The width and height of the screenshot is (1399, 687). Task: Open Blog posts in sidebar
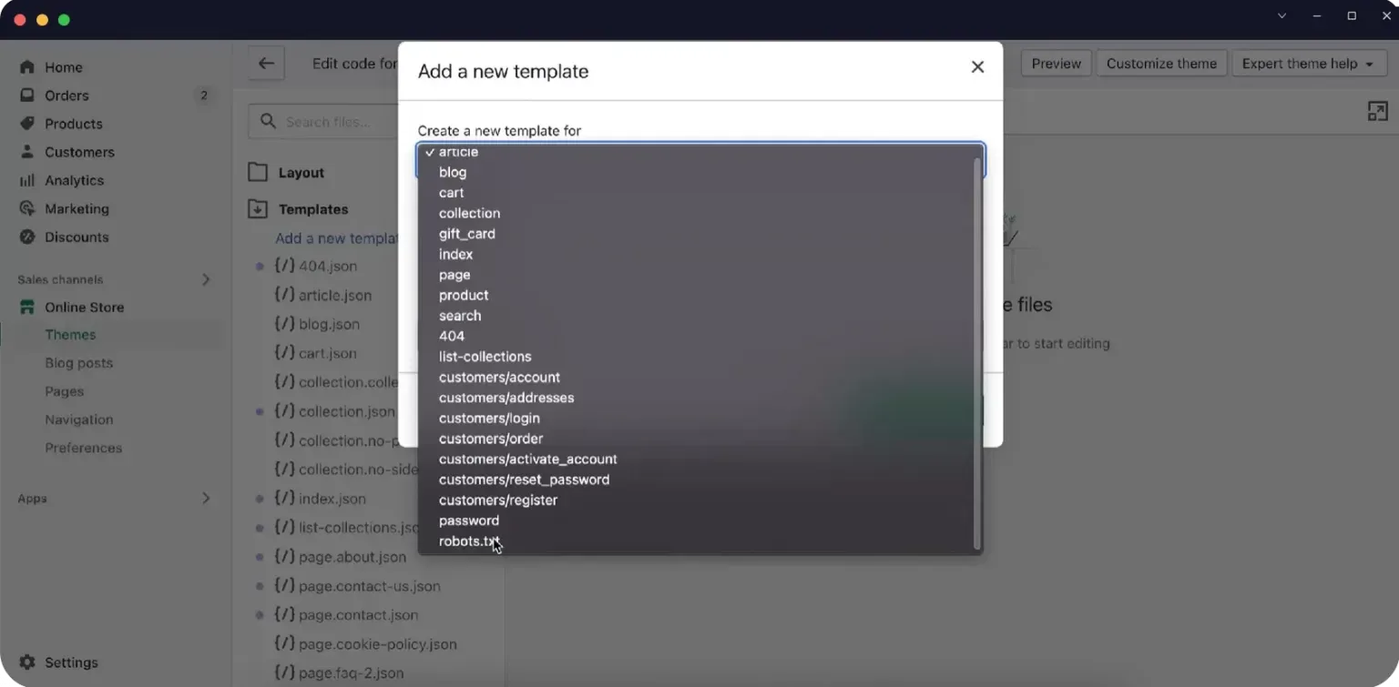(79, 363)
